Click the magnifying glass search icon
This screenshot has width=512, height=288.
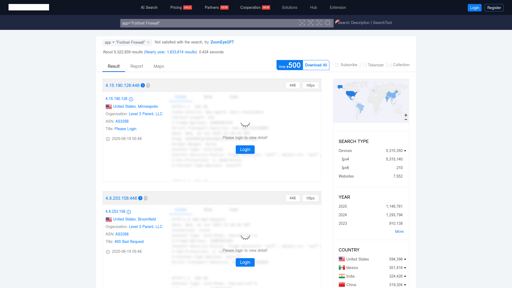tap(328, 23)
